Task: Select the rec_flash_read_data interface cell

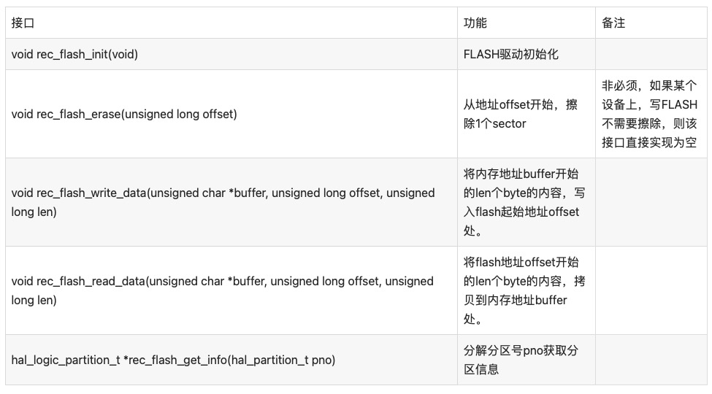Action: click(x=231, y=290)
